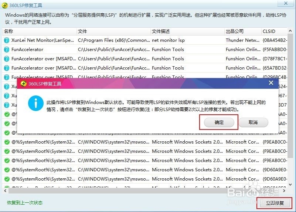Close the main 360LSP修复工具 window
Screen dimensions: 296x212
tap(286, 3)
